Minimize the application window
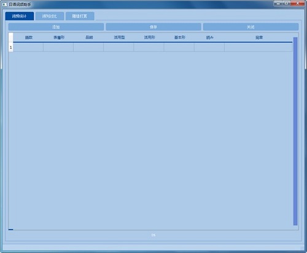 278,3
